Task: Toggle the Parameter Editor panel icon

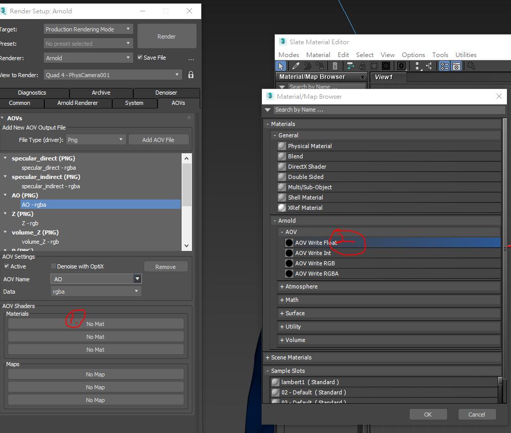Action: (456, 66)
